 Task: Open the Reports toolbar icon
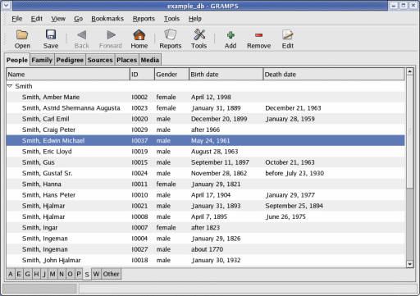pos(171,34)
